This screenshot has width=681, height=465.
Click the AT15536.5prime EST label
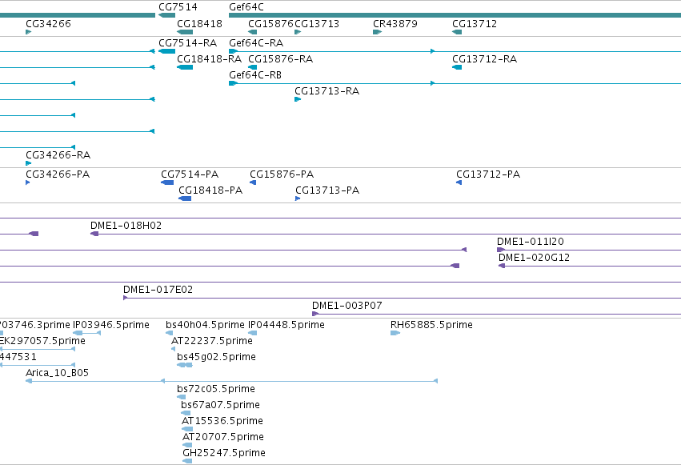[222, 421]
